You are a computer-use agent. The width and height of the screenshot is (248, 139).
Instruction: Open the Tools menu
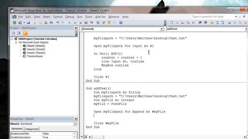coord(89,17)
